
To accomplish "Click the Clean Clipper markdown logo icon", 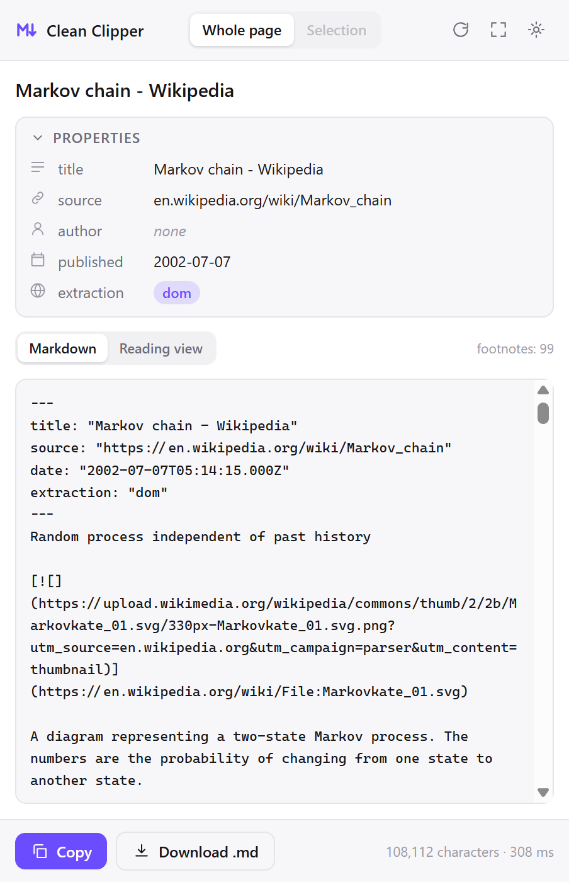I will pyautogui.click(x=26, y=30).
